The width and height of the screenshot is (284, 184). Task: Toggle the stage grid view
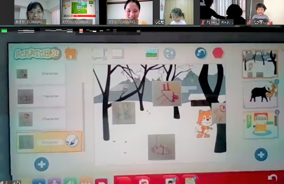pyautogui.click(x=118, y=53)
